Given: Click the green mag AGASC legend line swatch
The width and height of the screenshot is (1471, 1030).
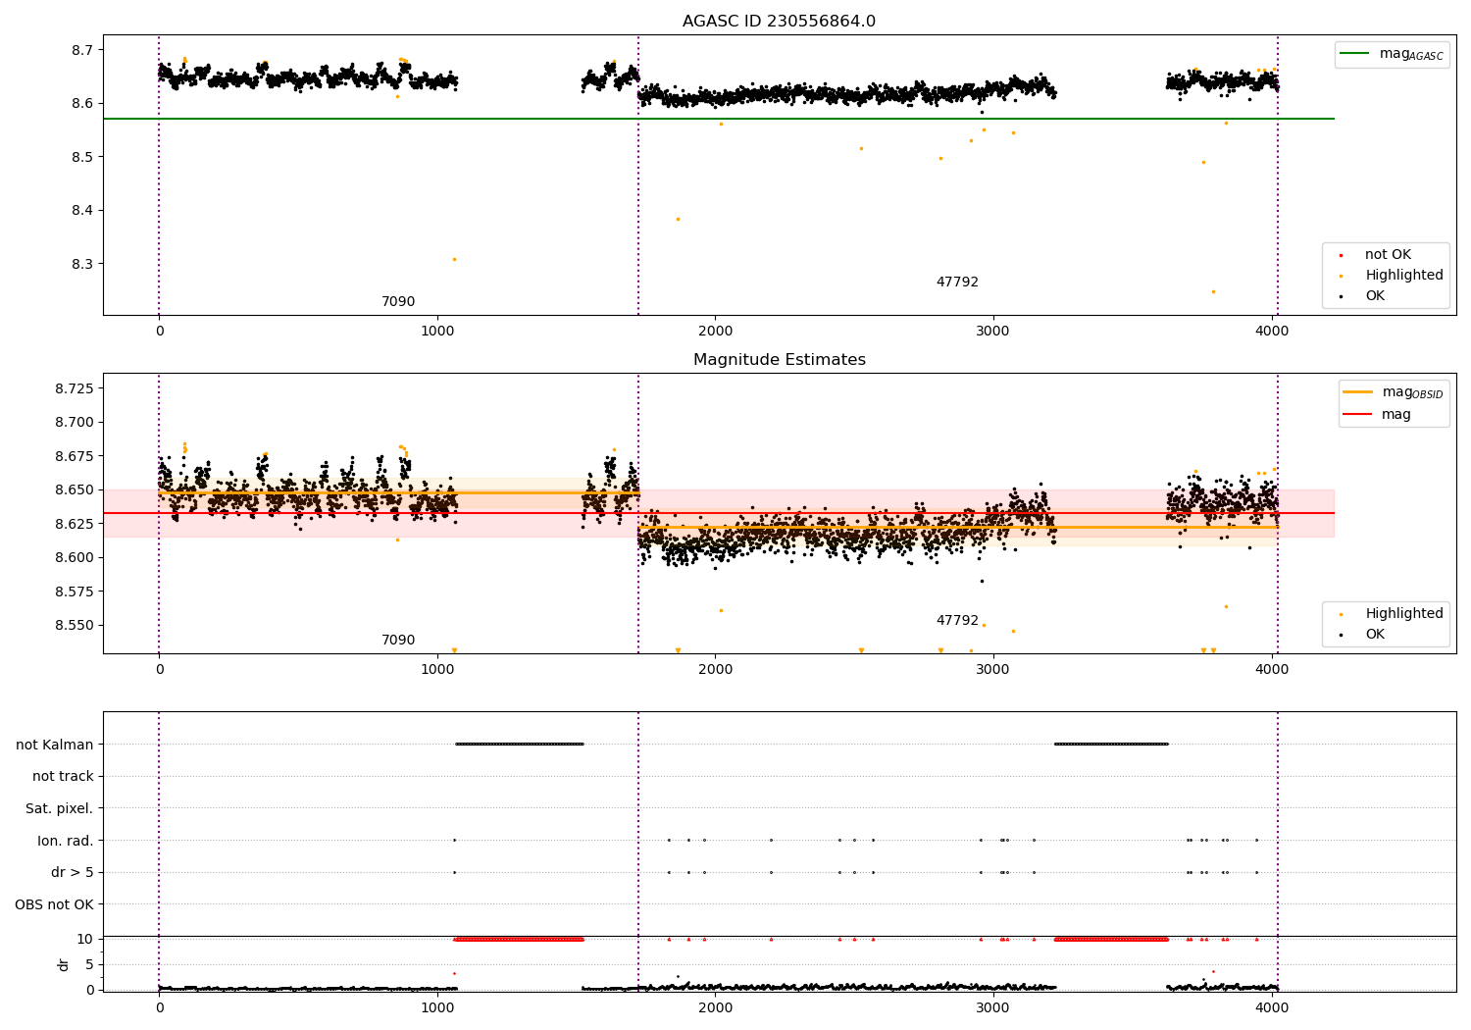Looking at the screenshot, I should point(1355,54).
